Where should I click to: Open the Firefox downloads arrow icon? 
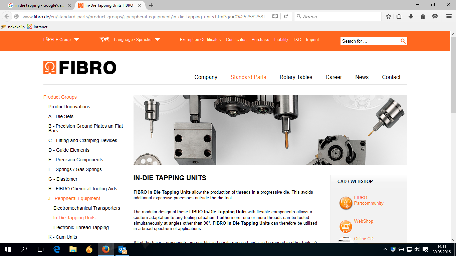pos(411,16)
